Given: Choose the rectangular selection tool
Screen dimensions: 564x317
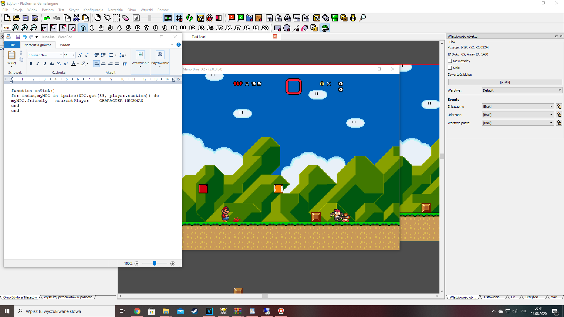Looking at the screenshot, I should tap(116, 18).
